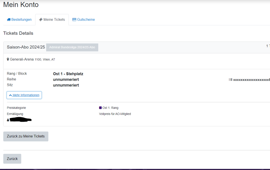Click the masked ticket barcode number
This screenshot has width=270, height=170.
(251, 80)
